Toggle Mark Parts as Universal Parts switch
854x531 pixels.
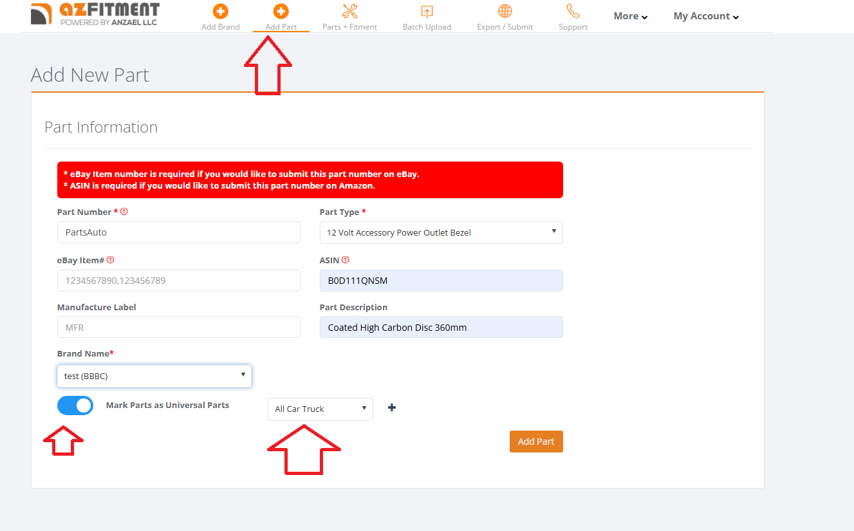pos(75,405)
